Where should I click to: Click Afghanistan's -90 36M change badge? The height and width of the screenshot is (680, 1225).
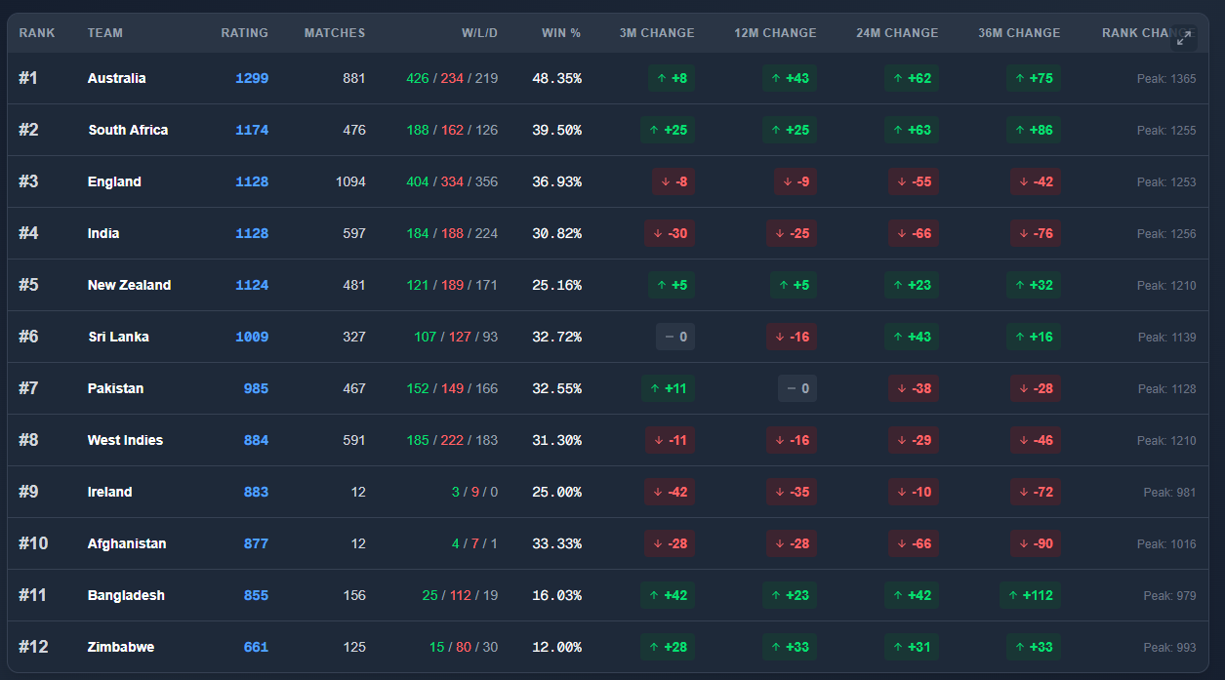(x=1036, y=543)
